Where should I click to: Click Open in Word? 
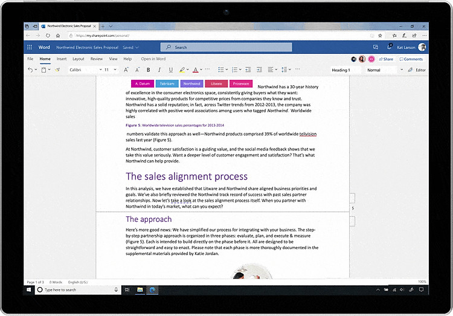[153, 59]
